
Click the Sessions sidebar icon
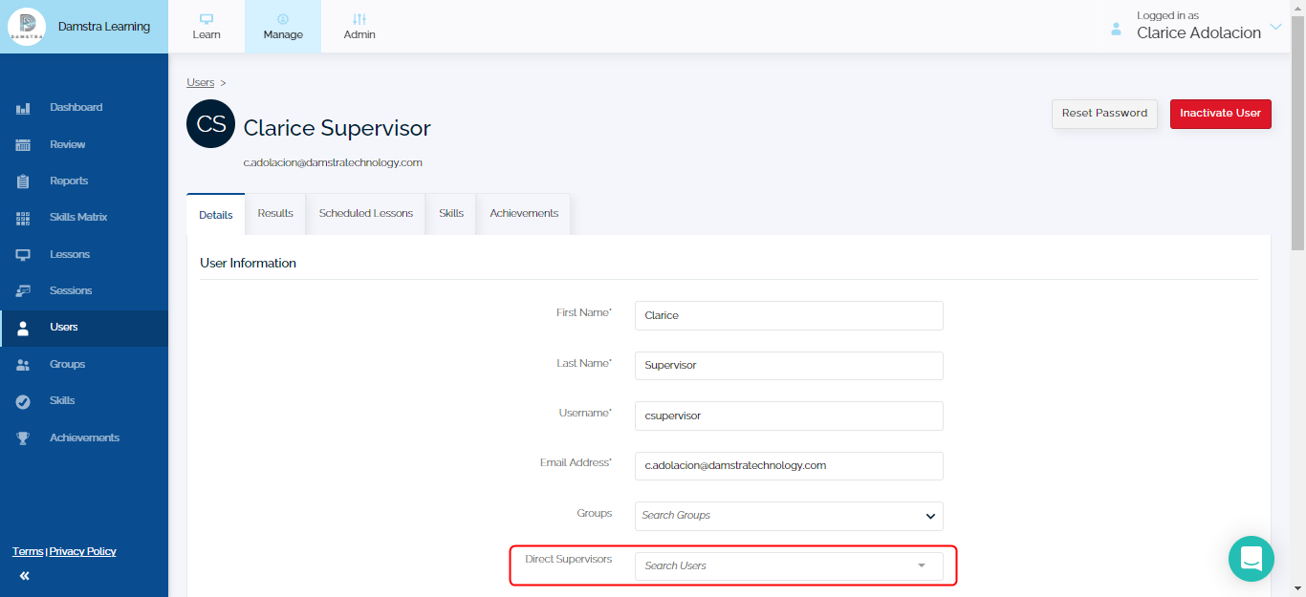tap(24, 291)
